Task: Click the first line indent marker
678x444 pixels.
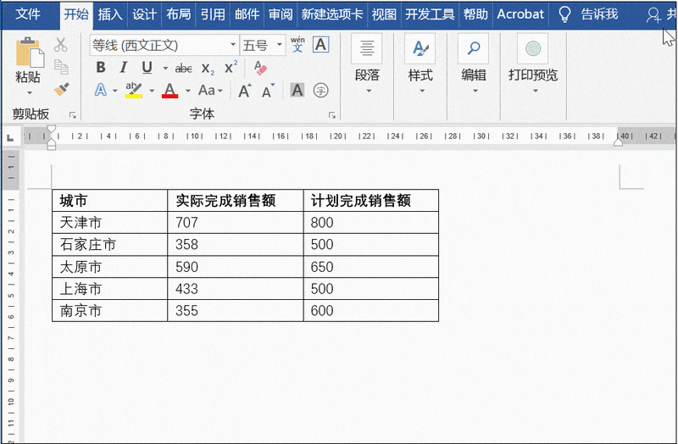Action: (52, 129)
